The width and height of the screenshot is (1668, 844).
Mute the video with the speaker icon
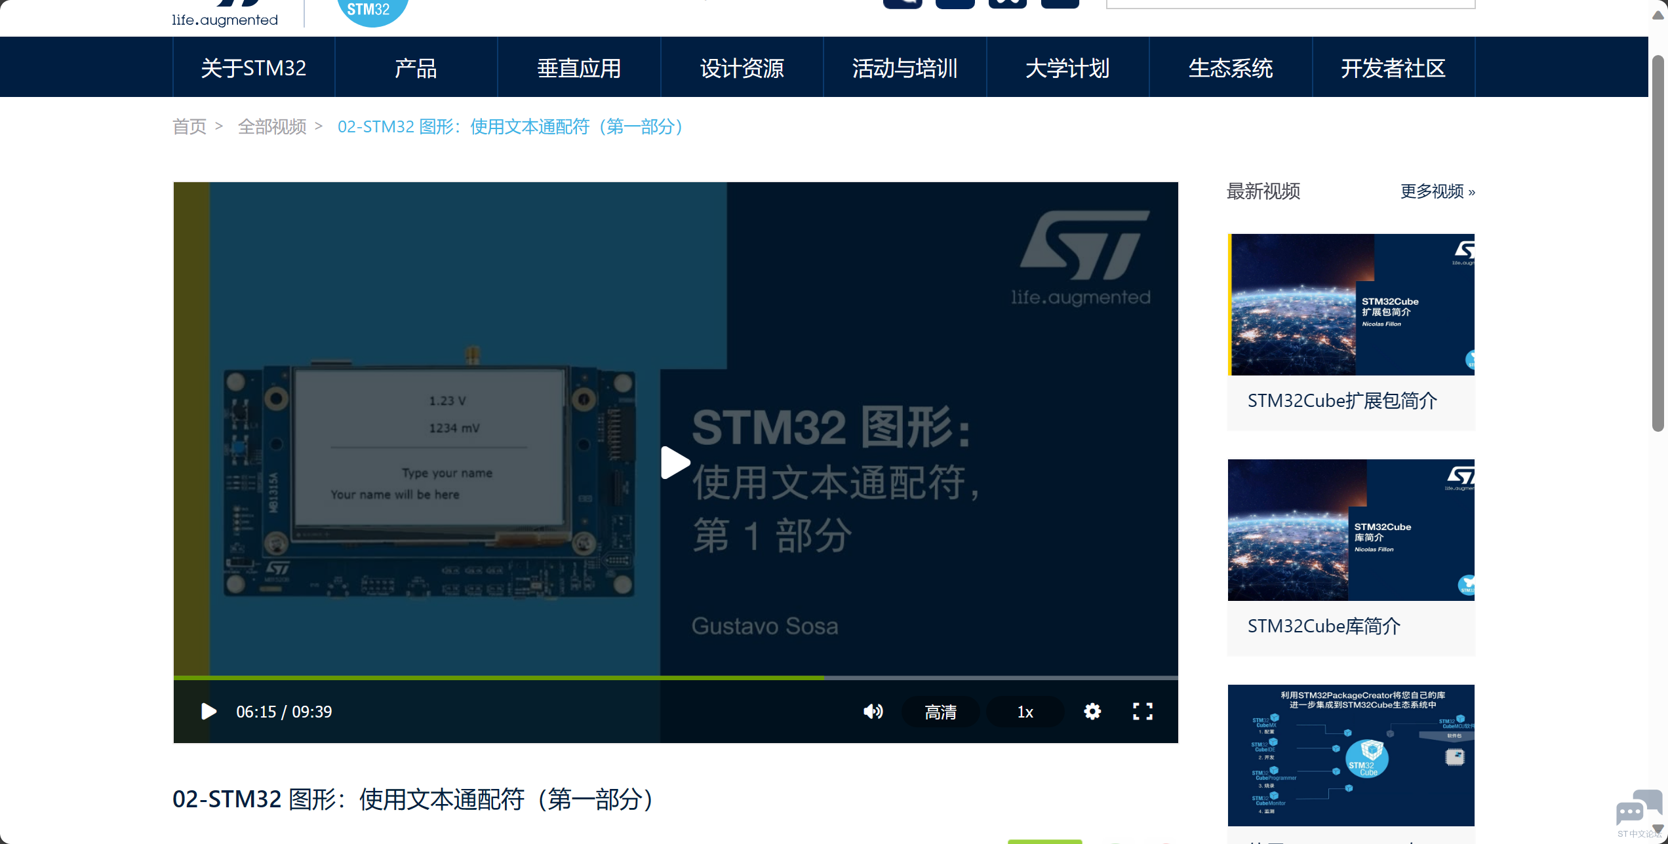873,712
